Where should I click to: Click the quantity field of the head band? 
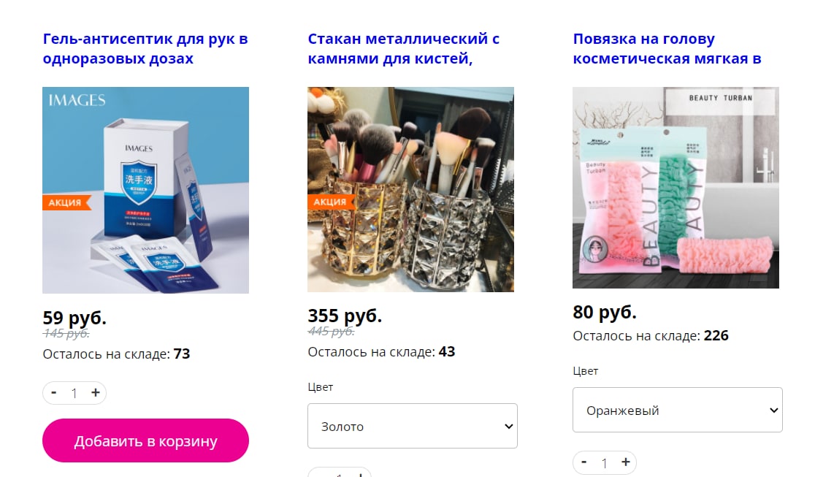click(x=605, y=462)
